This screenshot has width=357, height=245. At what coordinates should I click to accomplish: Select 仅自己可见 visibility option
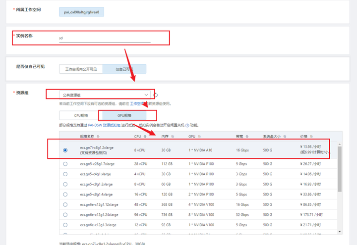pyautogui.click(x=124, y=69)
